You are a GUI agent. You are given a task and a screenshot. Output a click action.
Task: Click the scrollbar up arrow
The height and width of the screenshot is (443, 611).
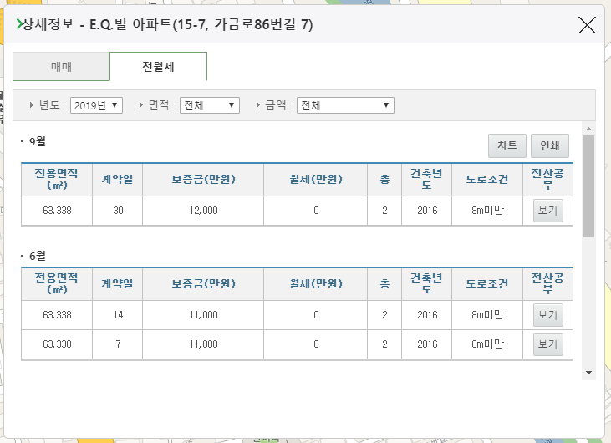[x=588, y=129]
